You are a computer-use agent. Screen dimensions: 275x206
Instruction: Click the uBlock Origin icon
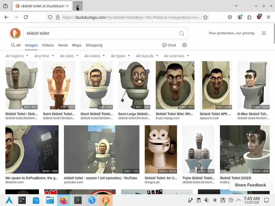(259, 17)
